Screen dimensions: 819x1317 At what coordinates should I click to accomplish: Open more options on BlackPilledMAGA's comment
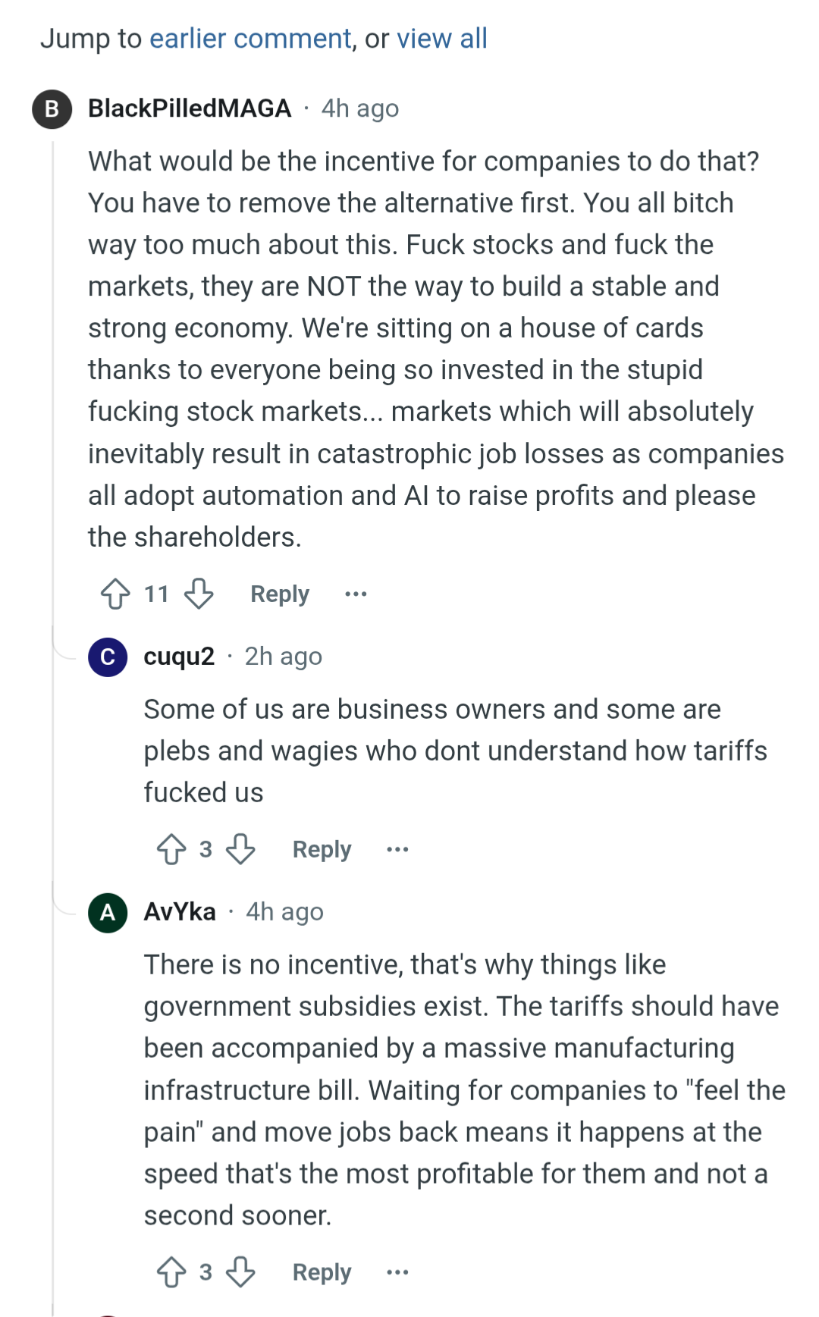(356, 594)
